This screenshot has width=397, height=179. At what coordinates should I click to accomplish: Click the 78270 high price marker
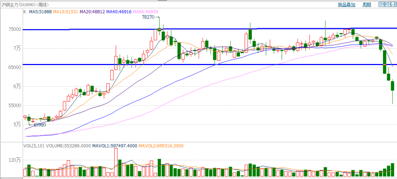coord(148,17)
